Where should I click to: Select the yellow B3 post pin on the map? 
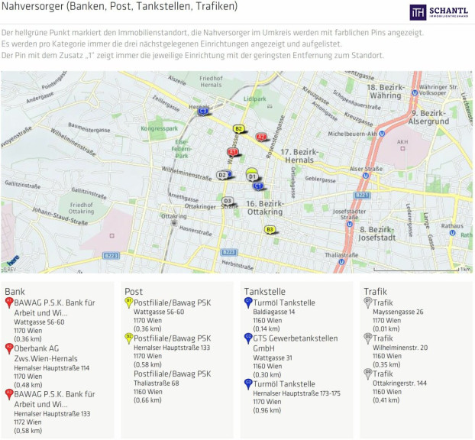[x=270, y=229]
